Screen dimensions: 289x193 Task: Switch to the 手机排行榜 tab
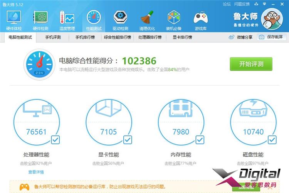click(x=85, y=37)
